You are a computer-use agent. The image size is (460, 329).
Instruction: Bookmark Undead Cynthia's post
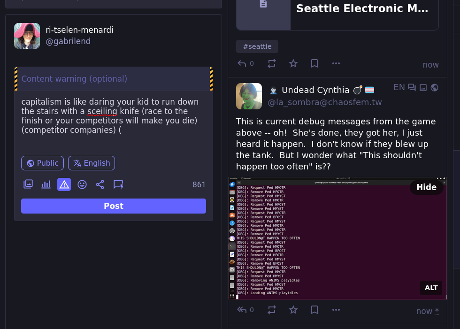coord(314,310)
